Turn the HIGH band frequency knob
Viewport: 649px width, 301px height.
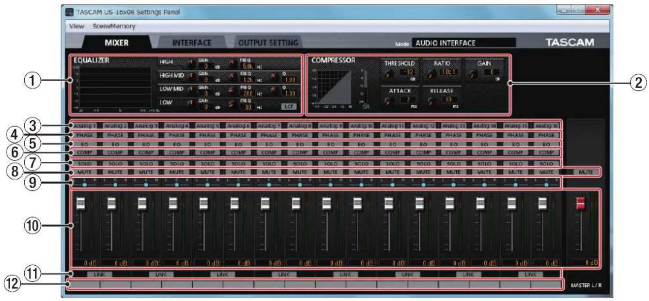[233, 63]
